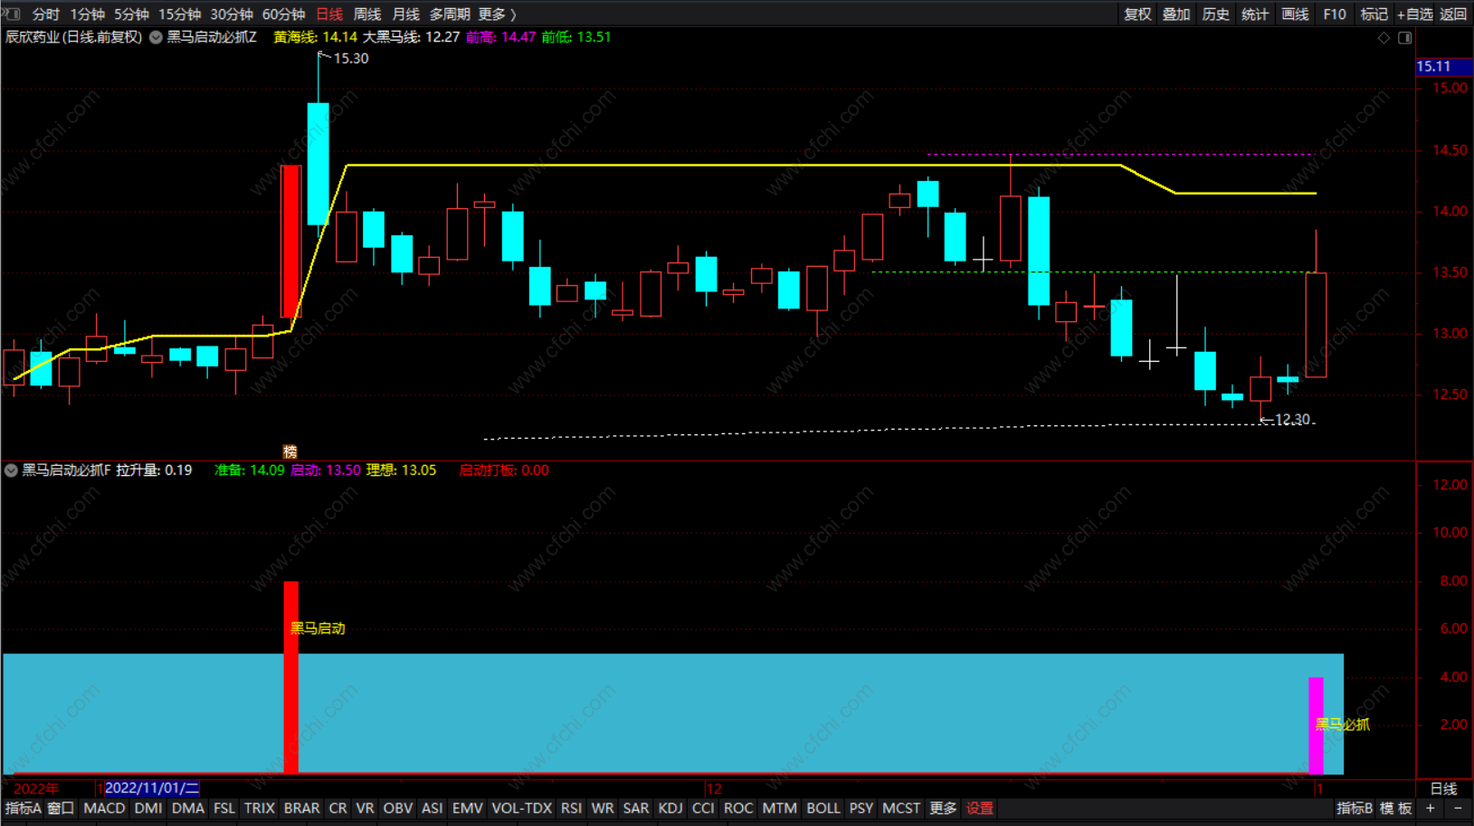This screenshot has width=1474, height=826.
Task: Apply the VOL-TDX indicator
Action: point(521,809)
